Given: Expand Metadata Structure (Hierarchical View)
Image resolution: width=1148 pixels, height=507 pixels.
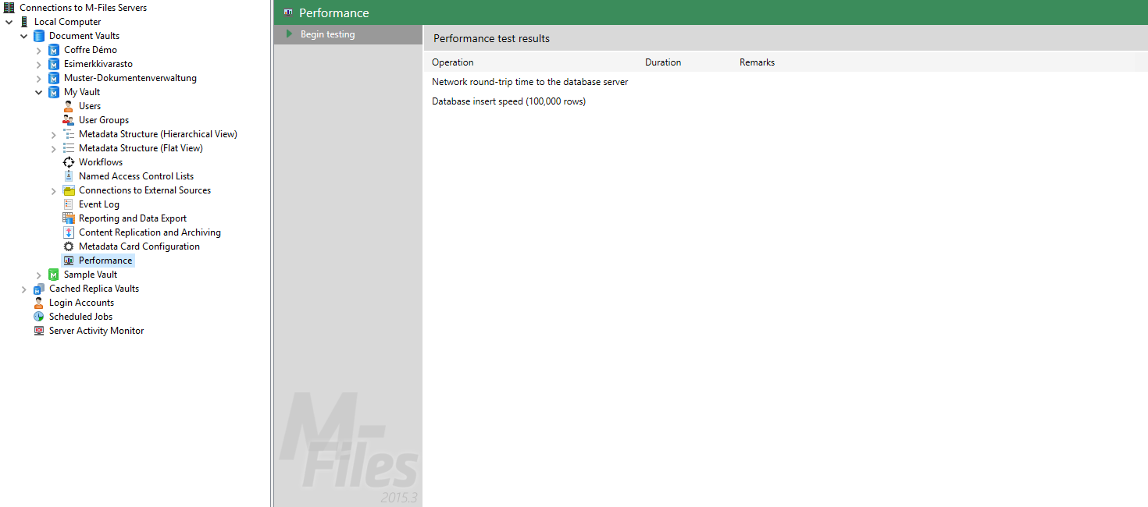Looking at the screenshot, I should point(54,134).
